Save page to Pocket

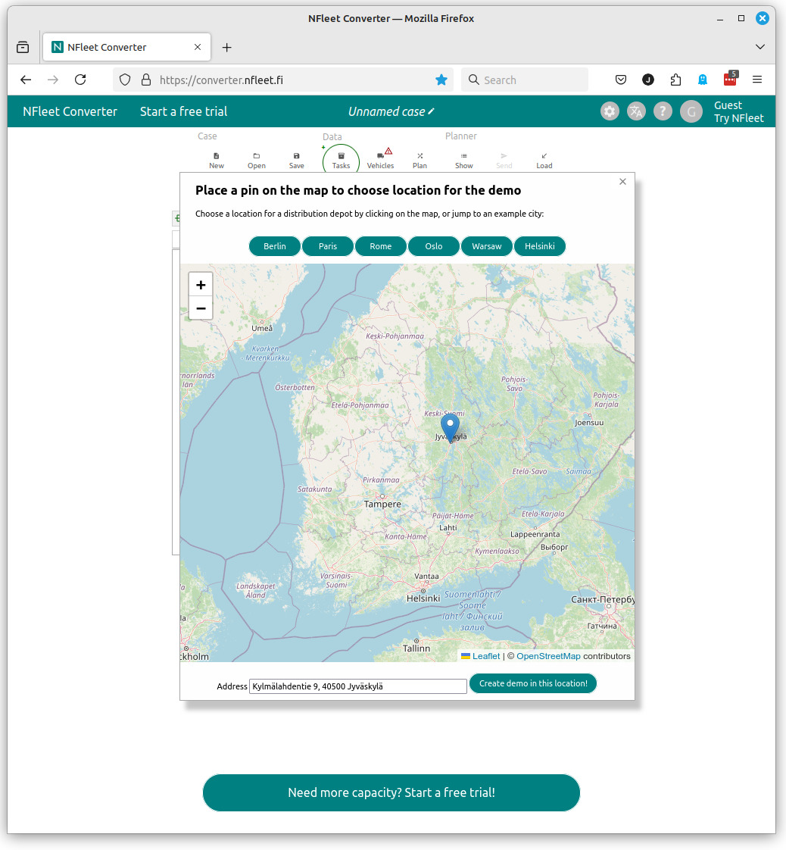(x=621, y=80)
